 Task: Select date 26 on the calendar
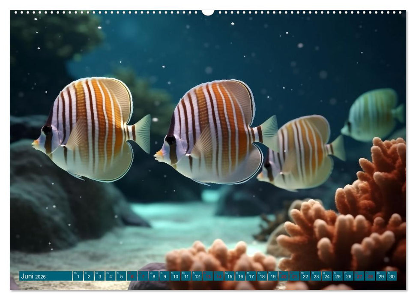(348, 276)
